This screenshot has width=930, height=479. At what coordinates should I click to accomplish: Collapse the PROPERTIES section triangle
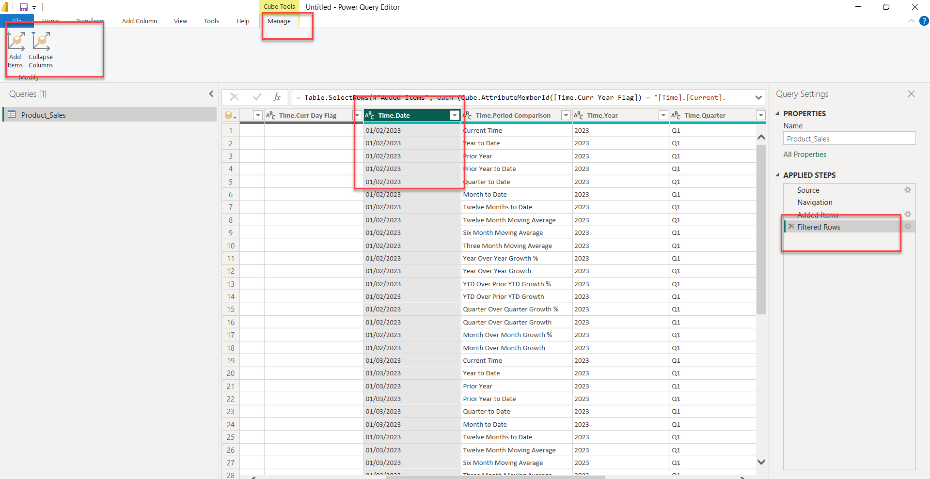777,113
